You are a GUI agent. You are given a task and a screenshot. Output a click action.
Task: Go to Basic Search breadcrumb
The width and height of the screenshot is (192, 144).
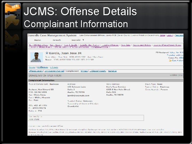pyautogui.click(x=56, y=45)
